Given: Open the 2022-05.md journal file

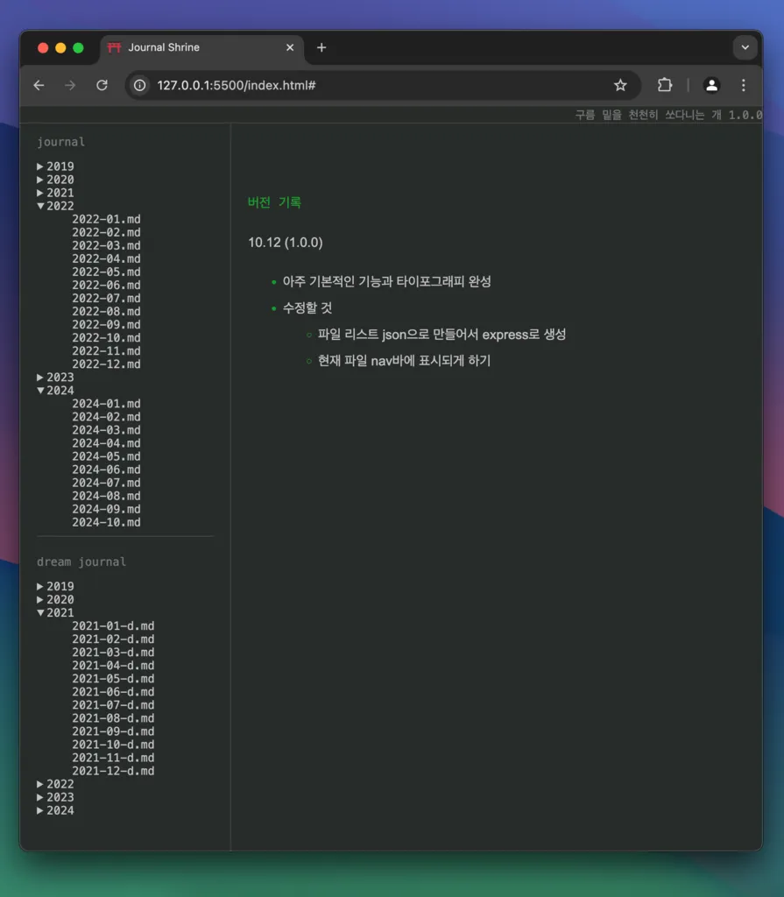Looking at the screenshot, I should (106, 272).
